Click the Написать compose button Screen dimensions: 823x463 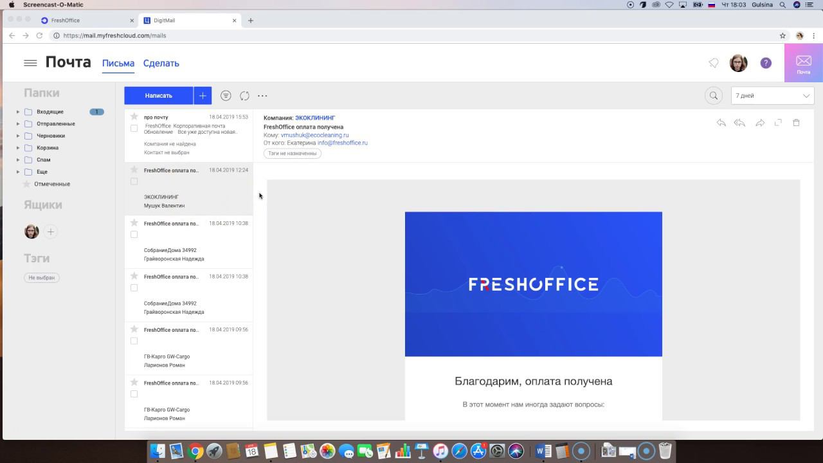click(159, 95)
